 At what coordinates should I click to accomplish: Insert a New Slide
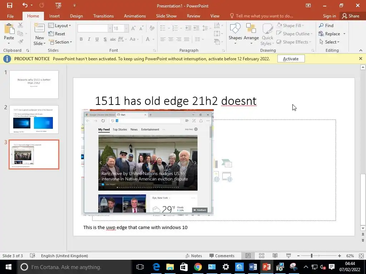coord(39,34)
